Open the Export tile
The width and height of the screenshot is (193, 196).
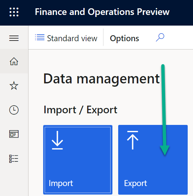pos(153,160)
